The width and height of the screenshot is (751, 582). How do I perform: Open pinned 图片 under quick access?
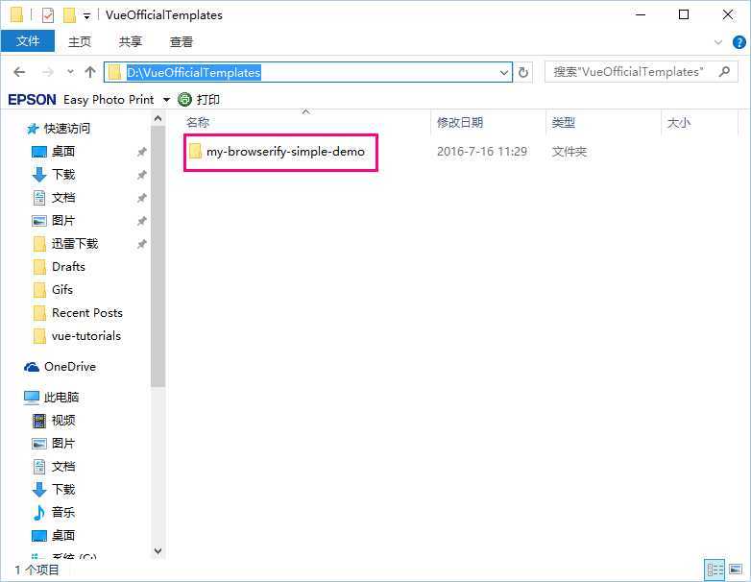point(53,220)
